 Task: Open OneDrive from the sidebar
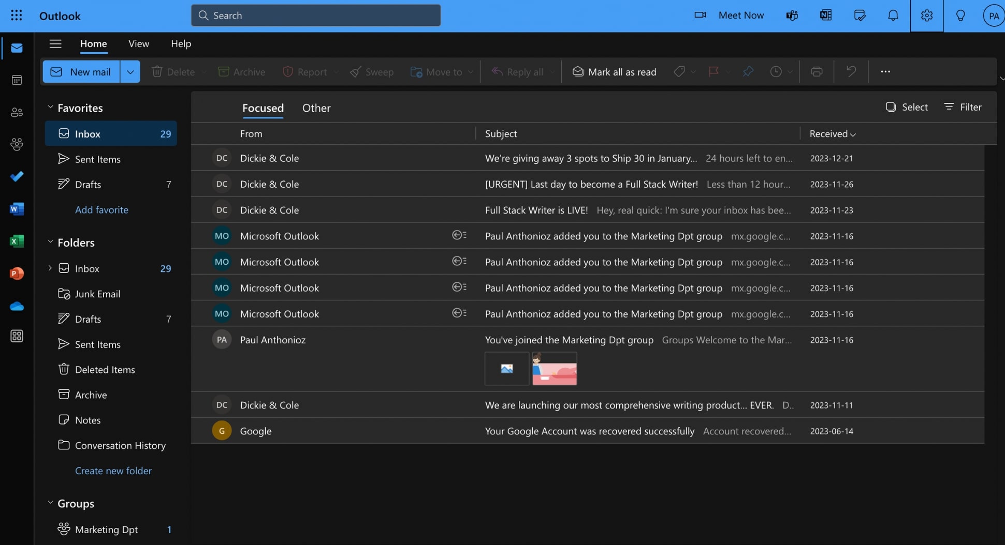tap(17, 306)
